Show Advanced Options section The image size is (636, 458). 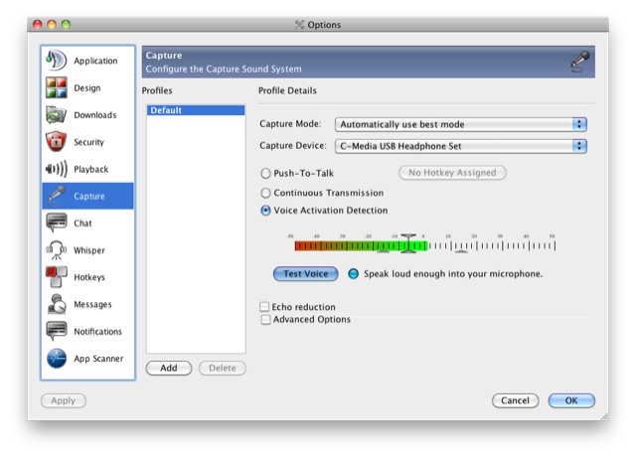[265, 320]
